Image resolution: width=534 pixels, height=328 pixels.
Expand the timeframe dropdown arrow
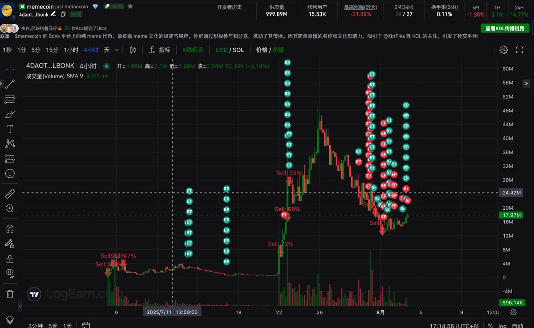pyautogui.click(x=117, y=50)
